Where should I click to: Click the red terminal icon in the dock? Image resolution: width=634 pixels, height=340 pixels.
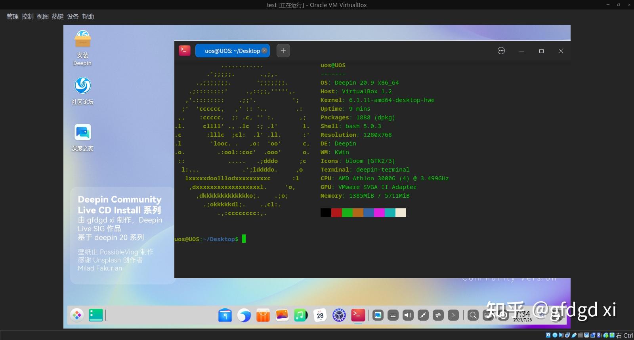(x=358, y=315)
